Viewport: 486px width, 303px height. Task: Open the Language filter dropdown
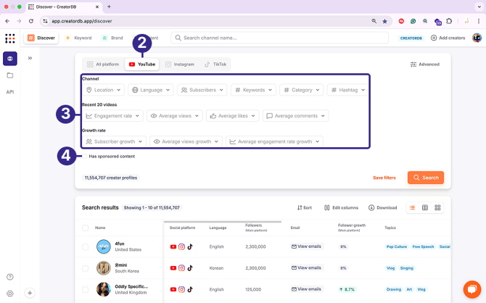pos(151,90)
